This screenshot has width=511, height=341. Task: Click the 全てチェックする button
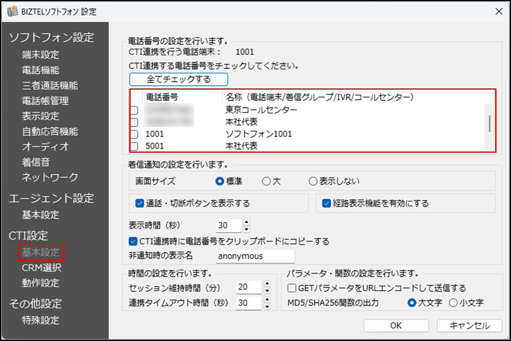pyautogui.click(x=178, y=79)
